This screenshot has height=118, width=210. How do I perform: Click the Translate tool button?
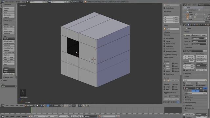9,8
